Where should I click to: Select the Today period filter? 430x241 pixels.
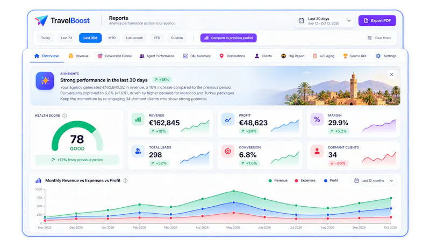tap(46, 38)
